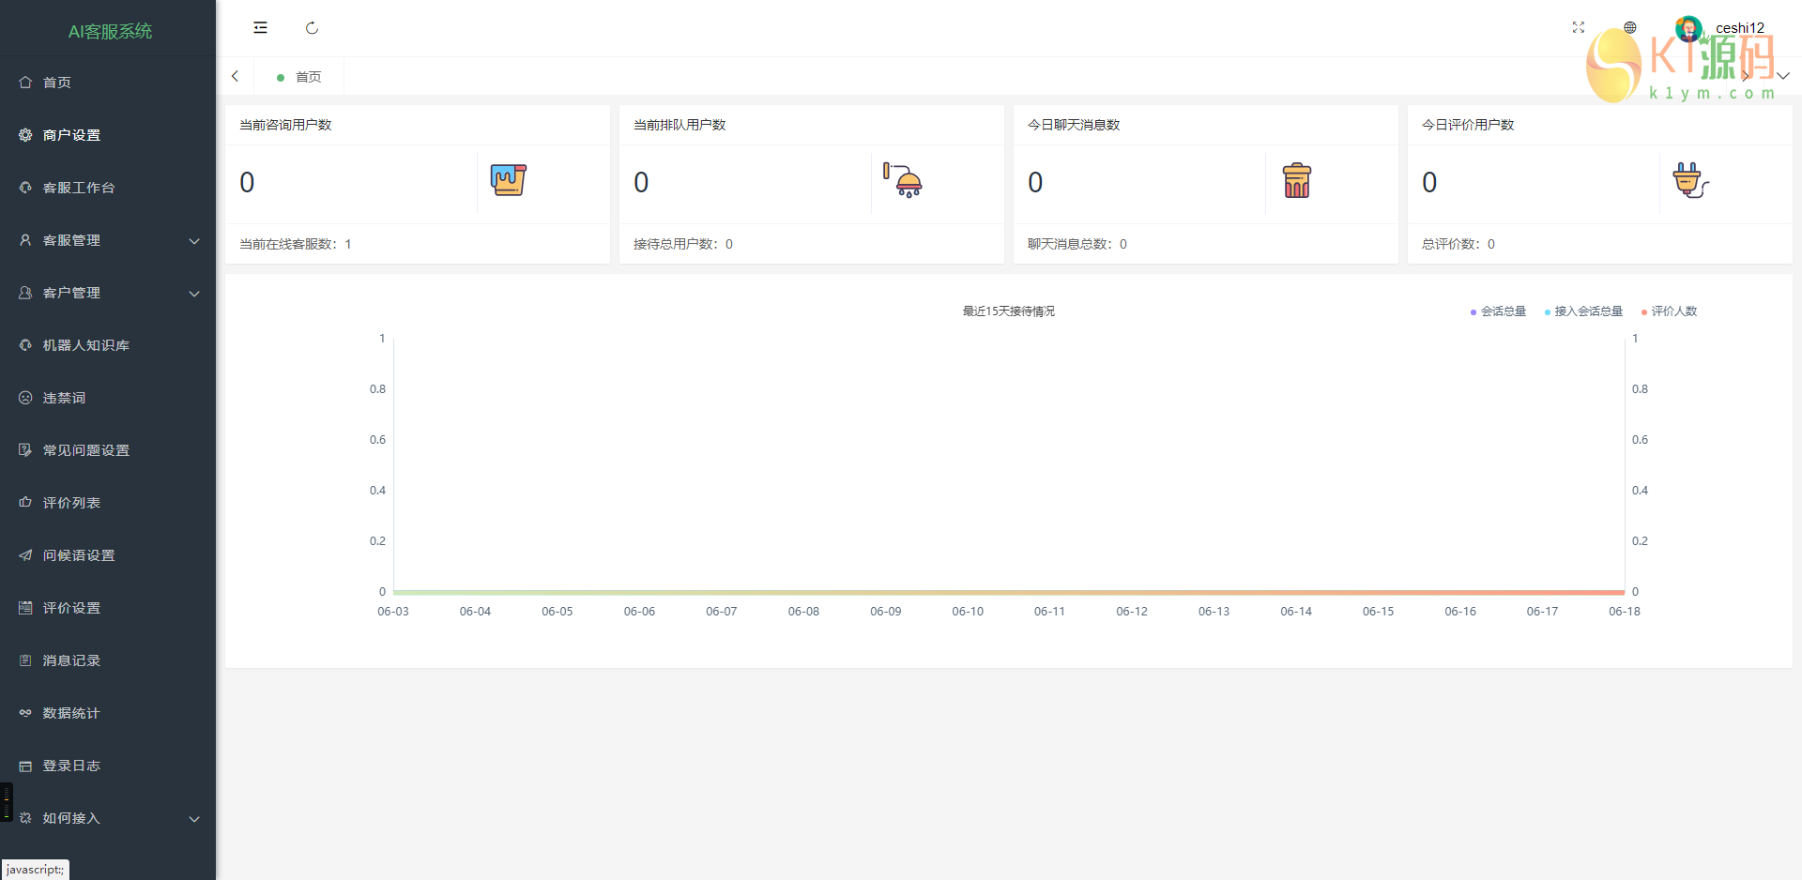Click the value 0 under 当前咨询用户数
1802x880 pixels.
[x=247, y=182]
